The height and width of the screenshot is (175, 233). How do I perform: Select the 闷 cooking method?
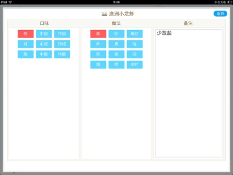(x=134, y=54)
